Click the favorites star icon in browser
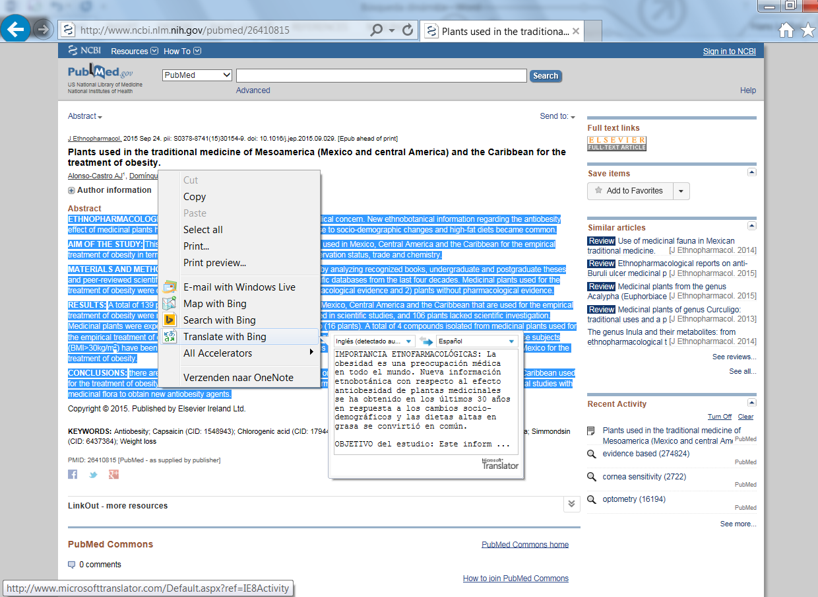 pos(807,30)
